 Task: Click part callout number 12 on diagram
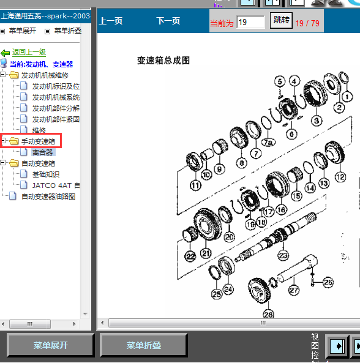point(340,177)
